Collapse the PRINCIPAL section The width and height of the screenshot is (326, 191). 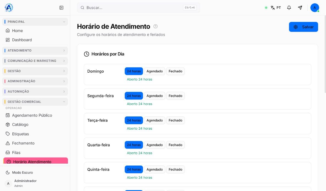(x=35, y=22)
